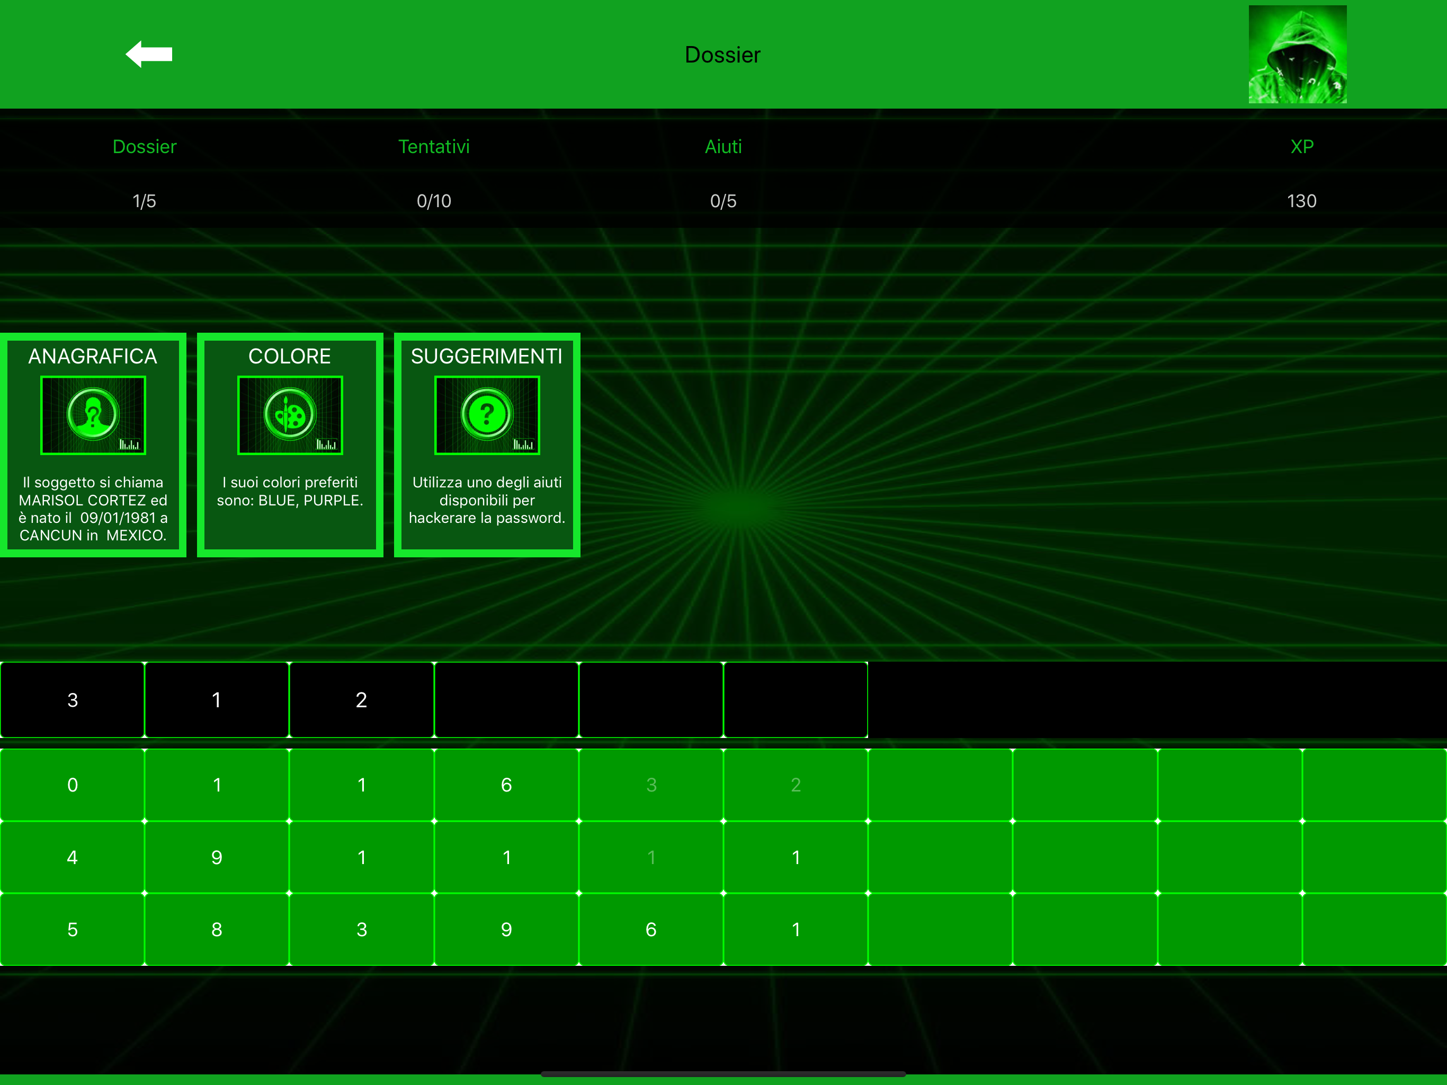This screenshot has width=1447, height=1085.
Task: Open the hooded hacker profile avatar
Action: (1297, 55)
